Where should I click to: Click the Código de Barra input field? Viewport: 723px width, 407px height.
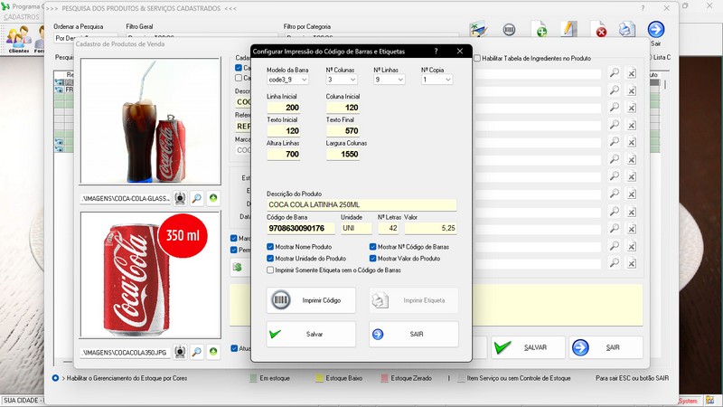tap(301, 229)
